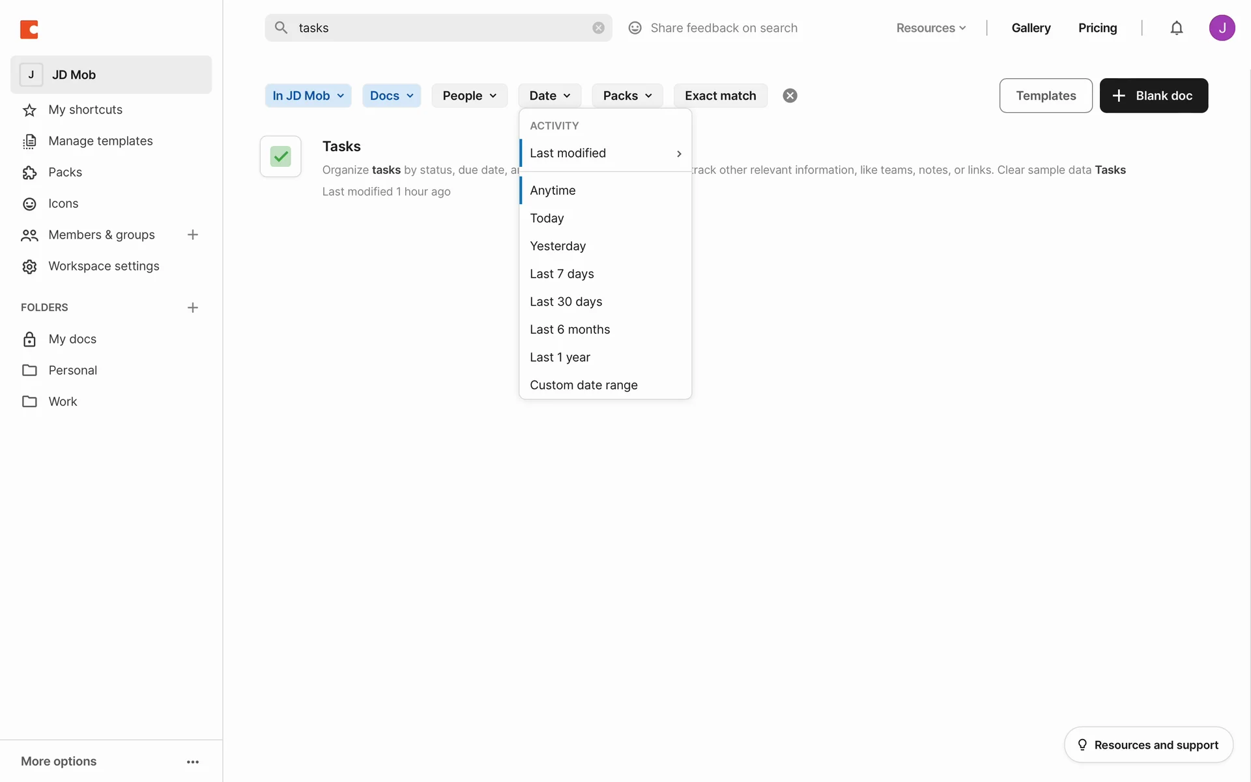Add a new folder with plus icon
The image size is (1251, 782).
(193, 308)
